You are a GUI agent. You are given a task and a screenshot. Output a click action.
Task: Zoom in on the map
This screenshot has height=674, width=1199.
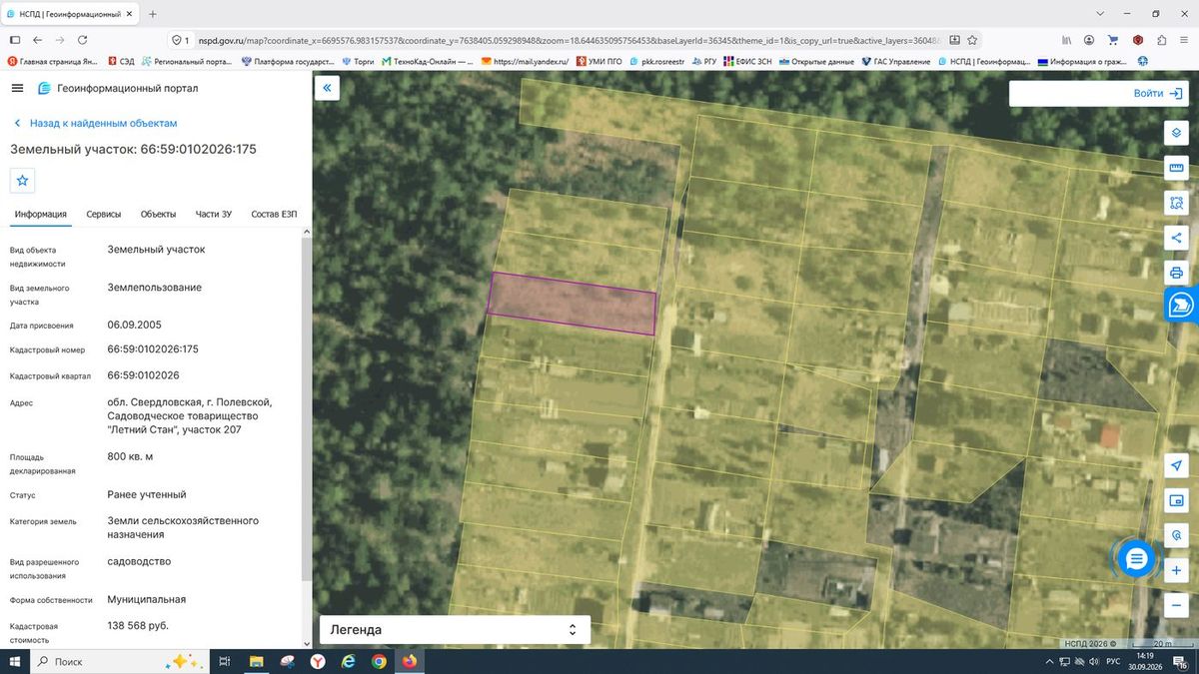1176,570
